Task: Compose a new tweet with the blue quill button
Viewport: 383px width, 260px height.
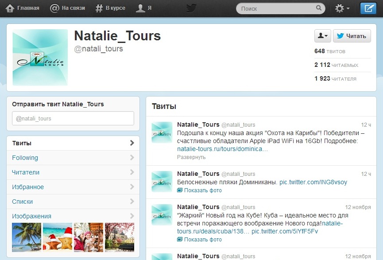Action: coord(368,8)
